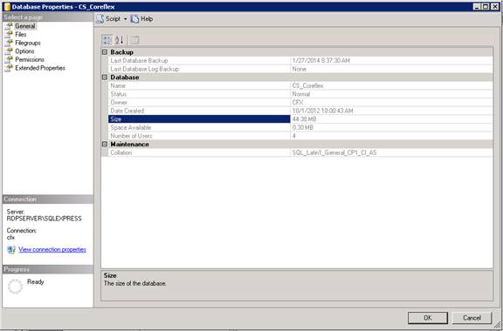Select the Owner property row

pyautogui.click(x=300, y=102)
